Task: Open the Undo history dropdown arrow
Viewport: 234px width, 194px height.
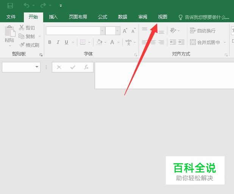Action: (34, 6)
